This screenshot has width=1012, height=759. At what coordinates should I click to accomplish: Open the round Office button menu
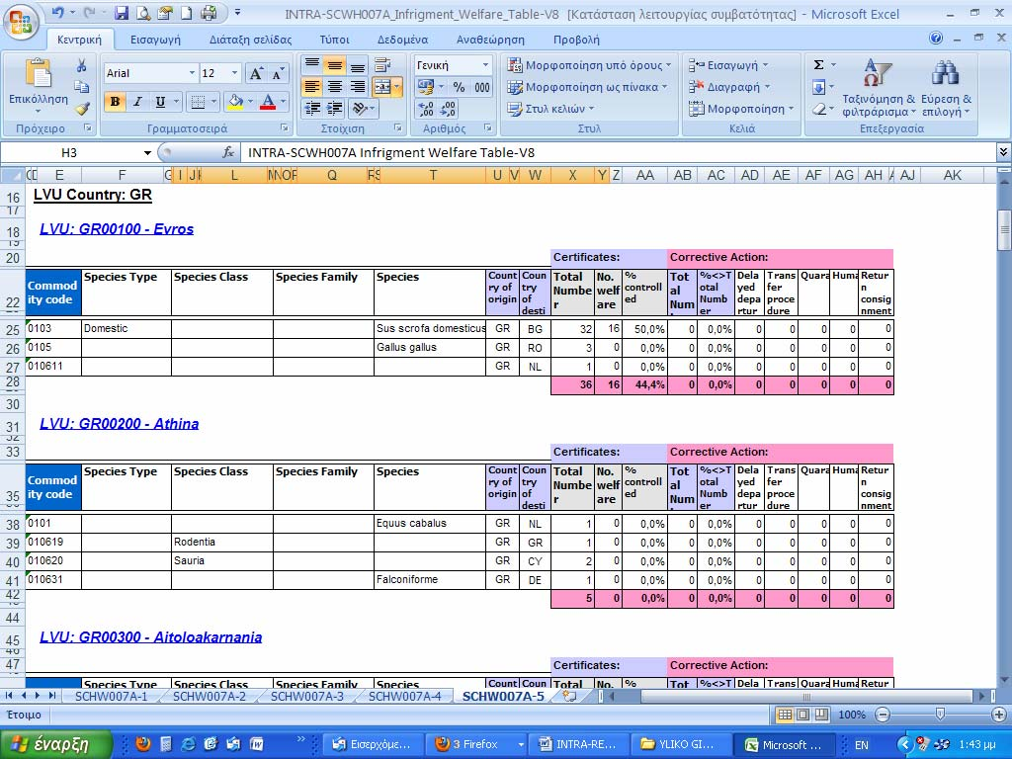[20, 22]
